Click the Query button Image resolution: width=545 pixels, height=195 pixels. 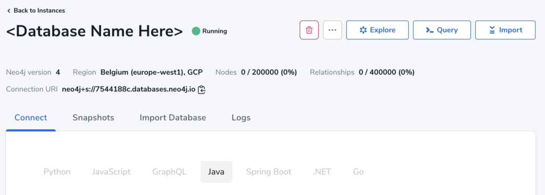click(442, 30)
